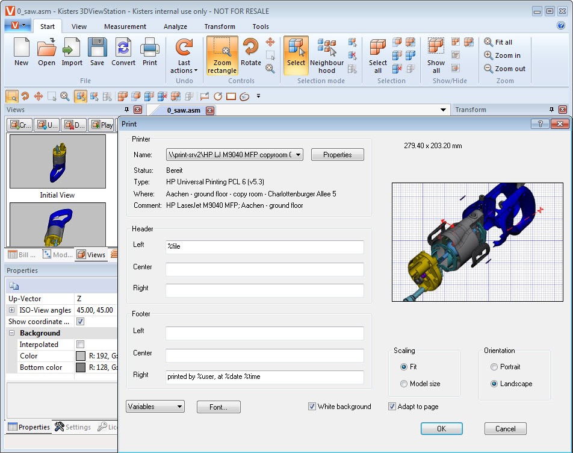Toggle the Show coordinate checkbox
The image size is (573, 453).
click(x=81, y=322)
